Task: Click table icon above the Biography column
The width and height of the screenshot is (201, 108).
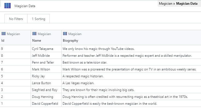Action: click(65, 34)
